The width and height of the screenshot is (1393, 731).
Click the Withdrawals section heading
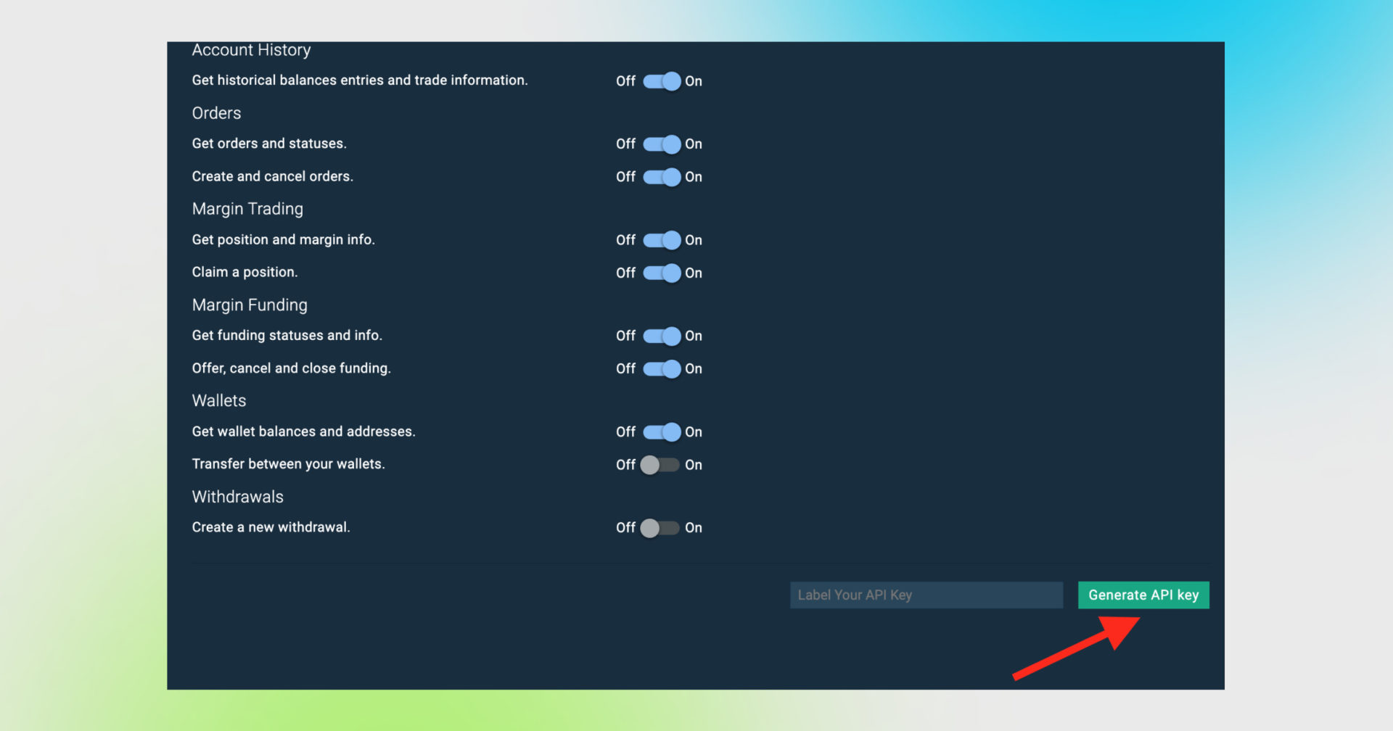tap(237, 497)
